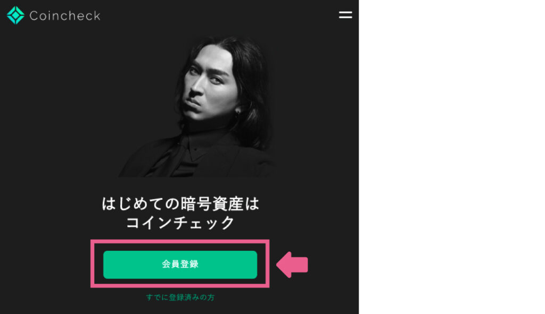This screenshot has width=545, height=314.
Task: Click the コインチェック headline line
Action: coord(180,223)
